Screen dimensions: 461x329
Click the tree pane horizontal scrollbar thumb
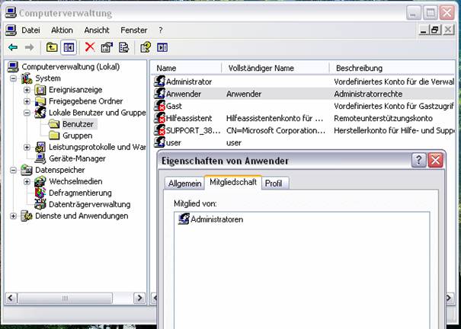click(x=65, y=298)
